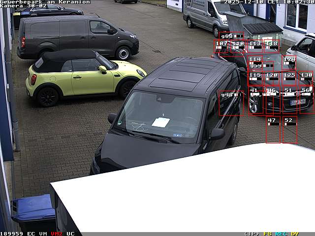Select motion detection zone 118
315x236 pixels.
(x=272, y=47)
